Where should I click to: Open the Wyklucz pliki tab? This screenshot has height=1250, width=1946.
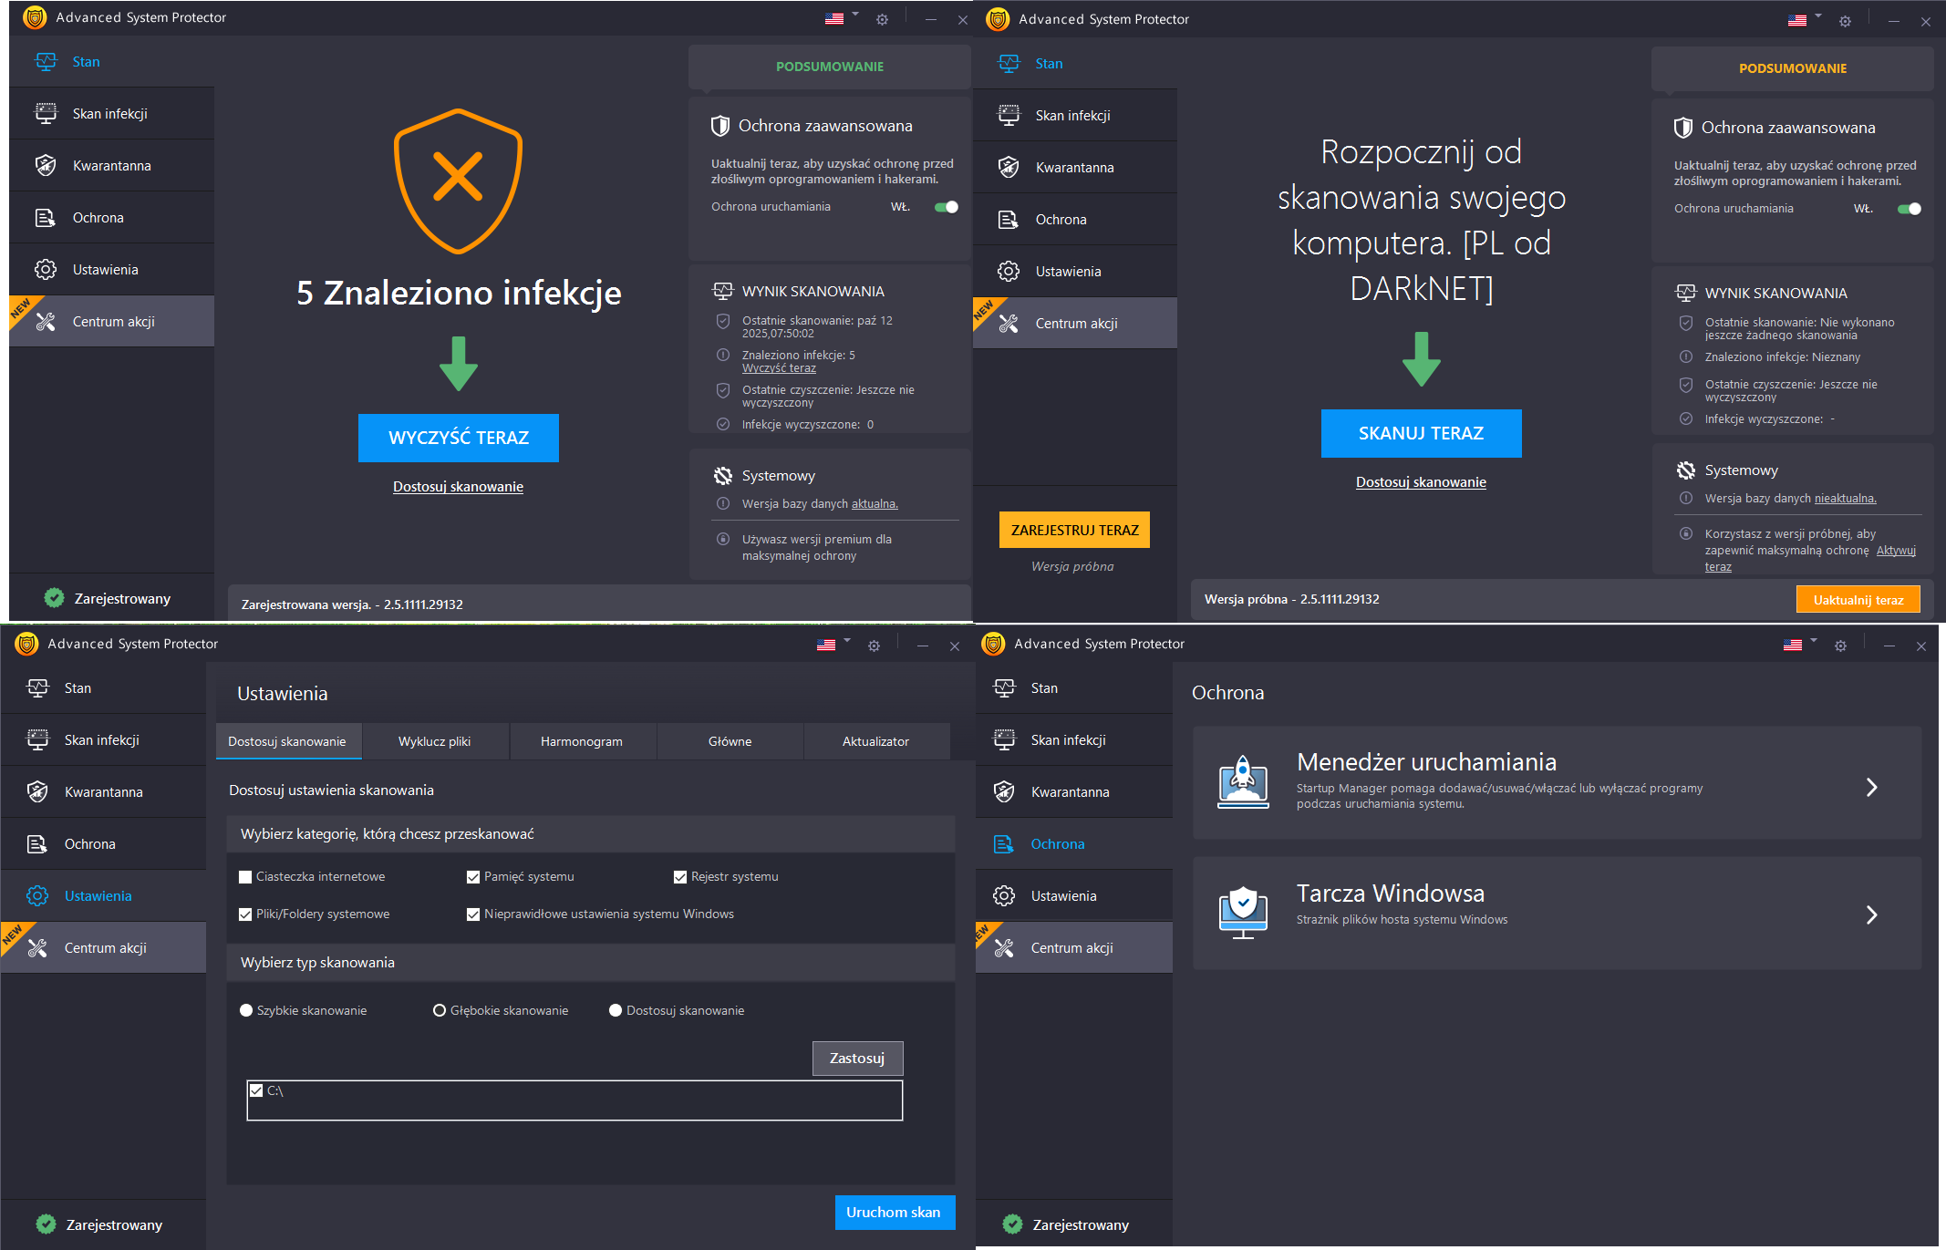pyautogui.click(x=434, y=741)
